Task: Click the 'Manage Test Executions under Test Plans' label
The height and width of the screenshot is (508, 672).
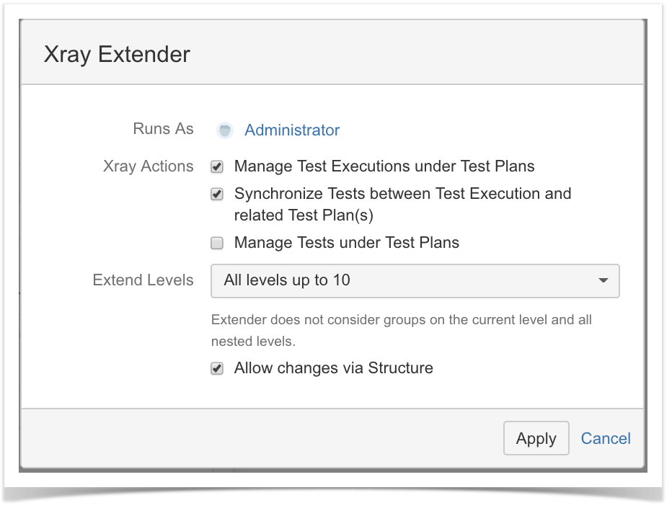Action: tap(384, 166)
